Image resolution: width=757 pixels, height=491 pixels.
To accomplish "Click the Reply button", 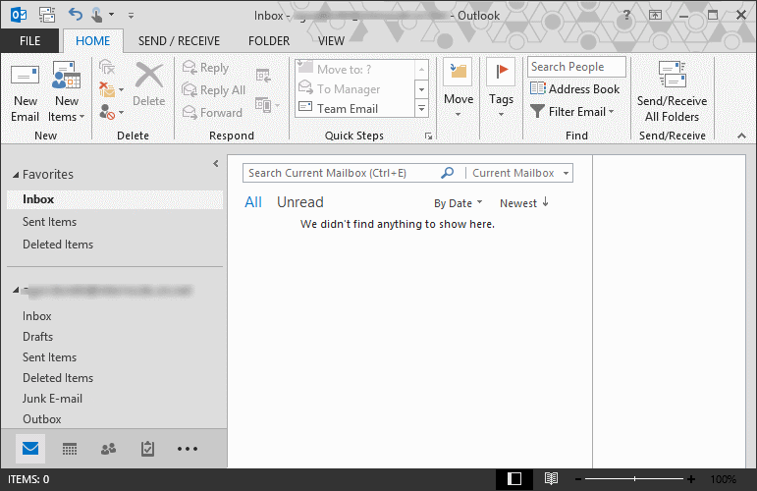I will [x=205, y=68].
